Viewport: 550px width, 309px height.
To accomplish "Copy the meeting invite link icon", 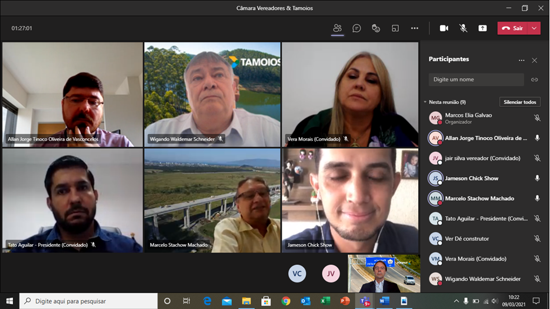I will pyautogui.click(x=534, y=79).
